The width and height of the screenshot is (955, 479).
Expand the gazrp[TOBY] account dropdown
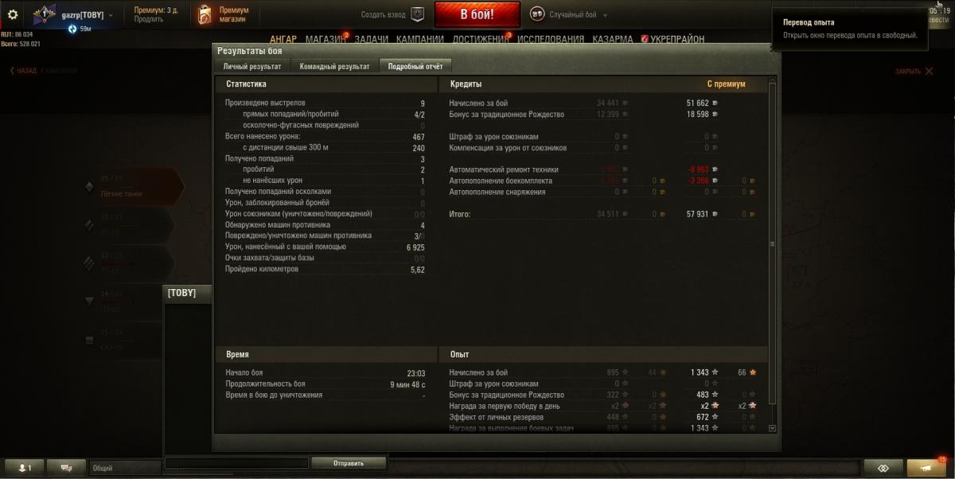pos(111,15)
